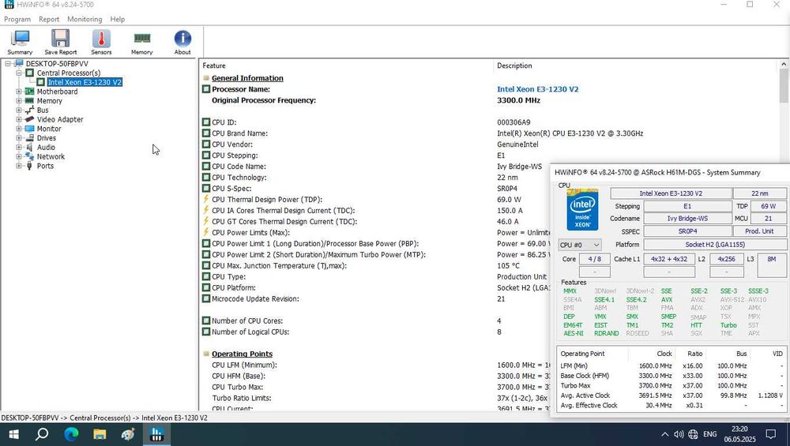Expand the Drives tree node

click(x=19, y=138)
